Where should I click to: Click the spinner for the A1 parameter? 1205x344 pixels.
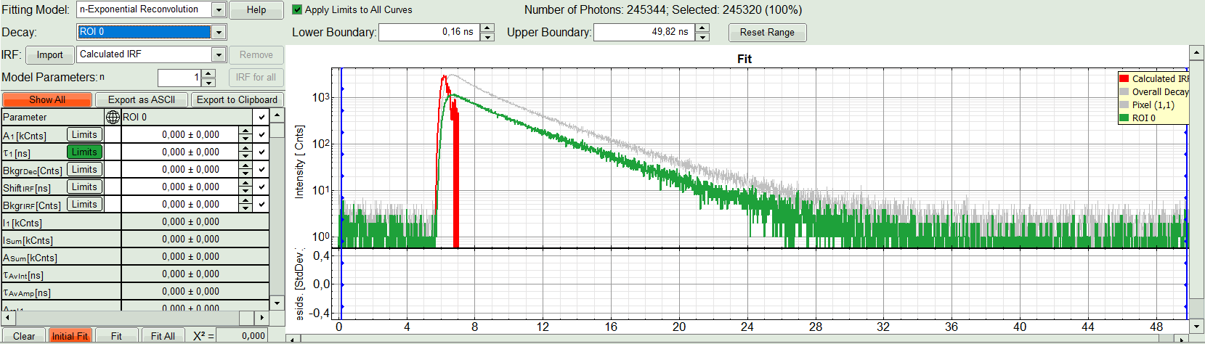(x=246, y=135)
